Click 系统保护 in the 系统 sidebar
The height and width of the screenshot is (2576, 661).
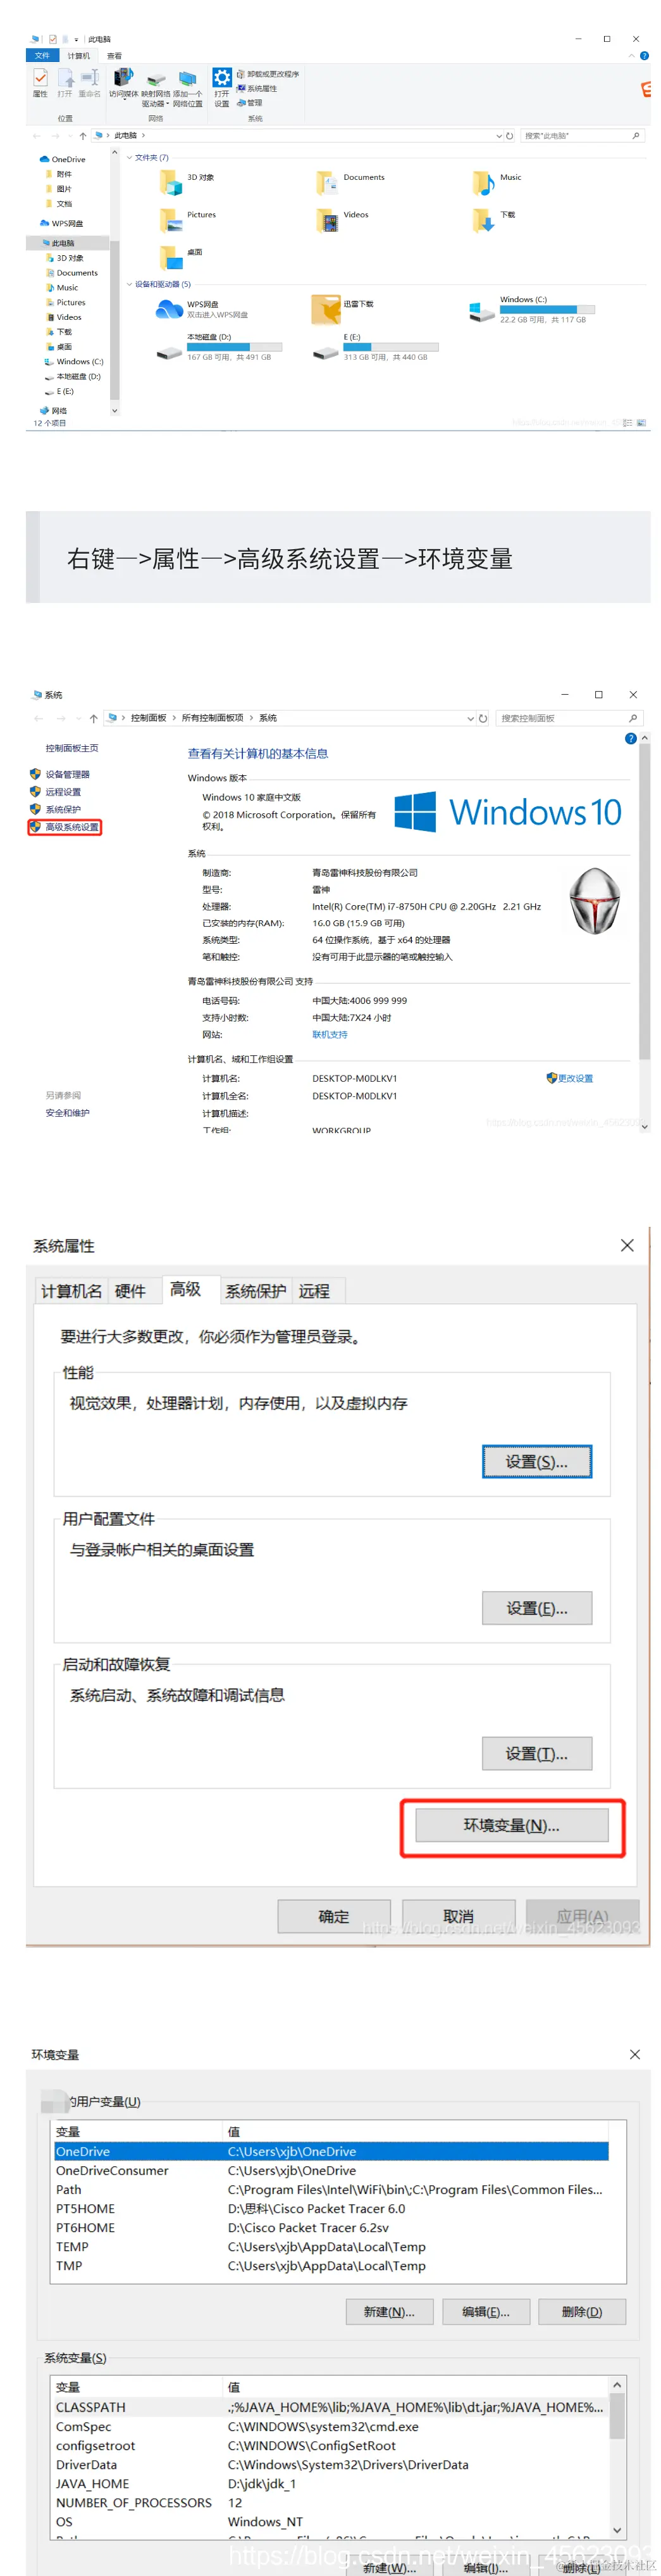tap(56, 809)
